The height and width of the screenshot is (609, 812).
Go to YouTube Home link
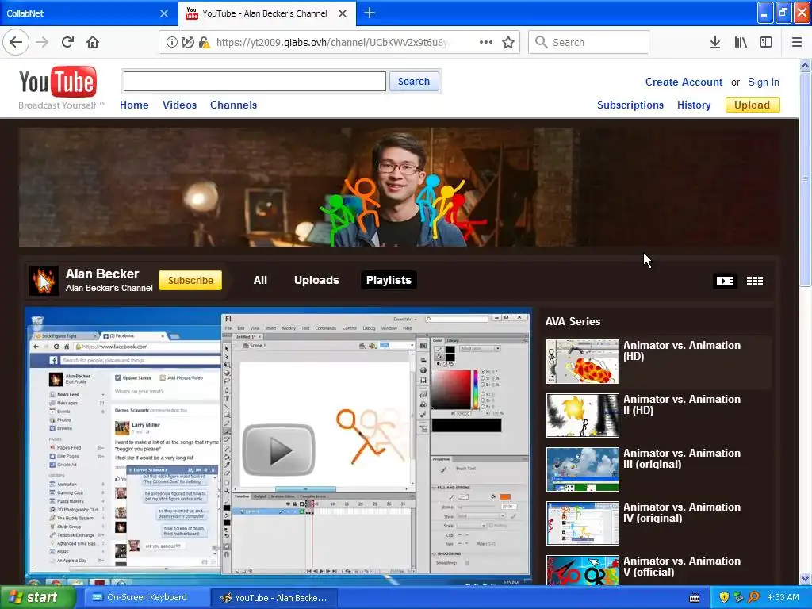click(x=134, y=105)
